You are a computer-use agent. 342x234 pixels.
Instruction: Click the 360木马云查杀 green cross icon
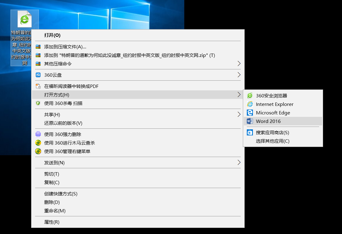pyautogui.click(x=38, y=143)
